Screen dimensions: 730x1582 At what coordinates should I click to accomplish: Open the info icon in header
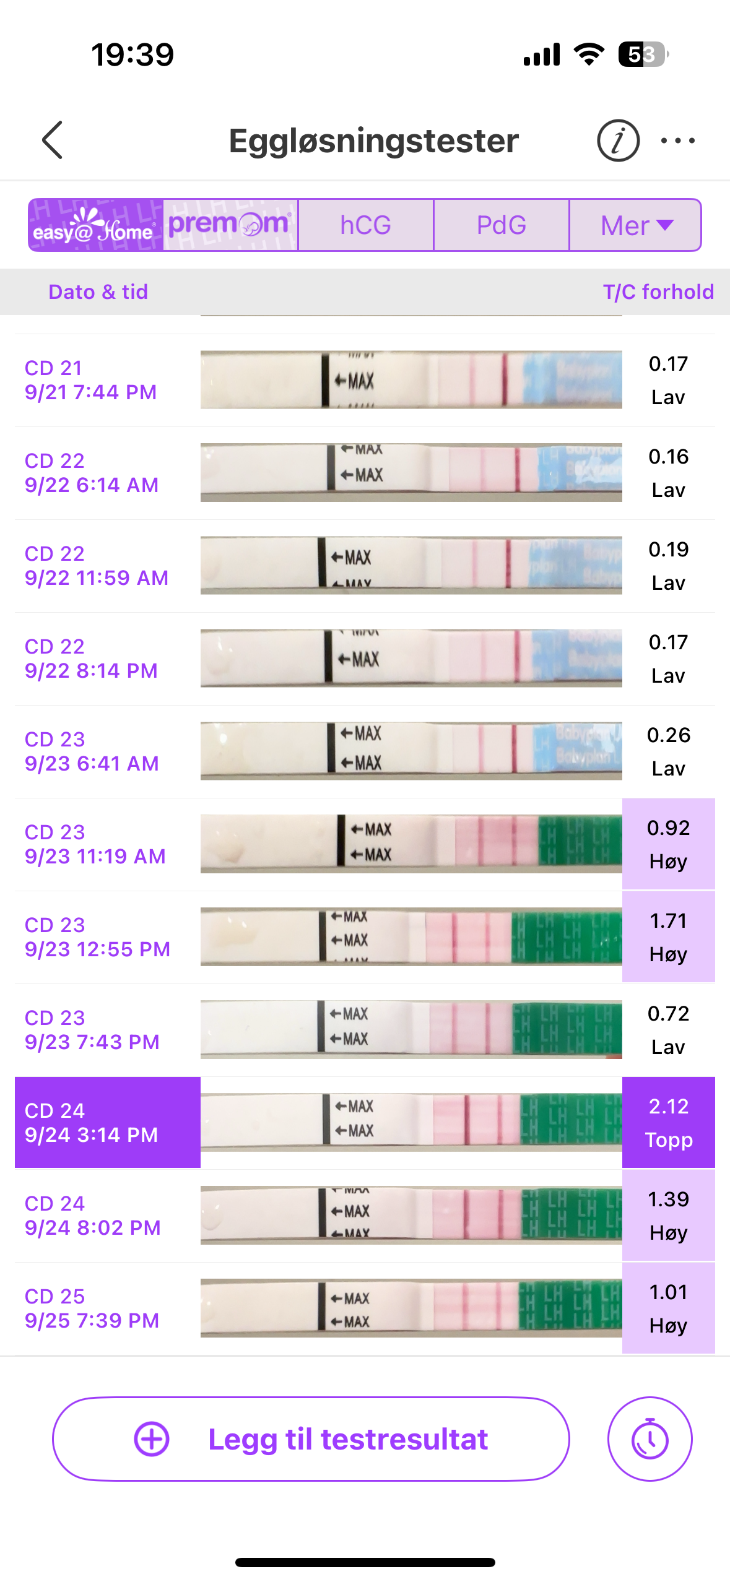(617, 140)
